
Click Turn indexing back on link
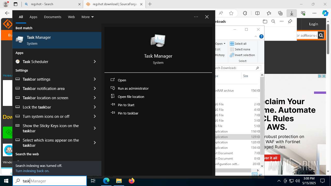coord(32,171)
